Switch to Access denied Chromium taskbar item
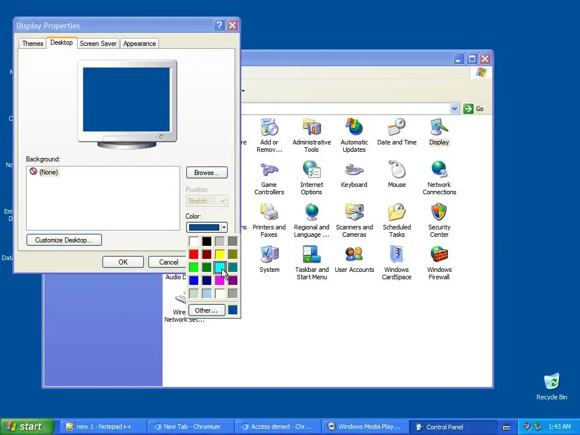The height and width of the screenshot is (435, 580). [278, 427]
